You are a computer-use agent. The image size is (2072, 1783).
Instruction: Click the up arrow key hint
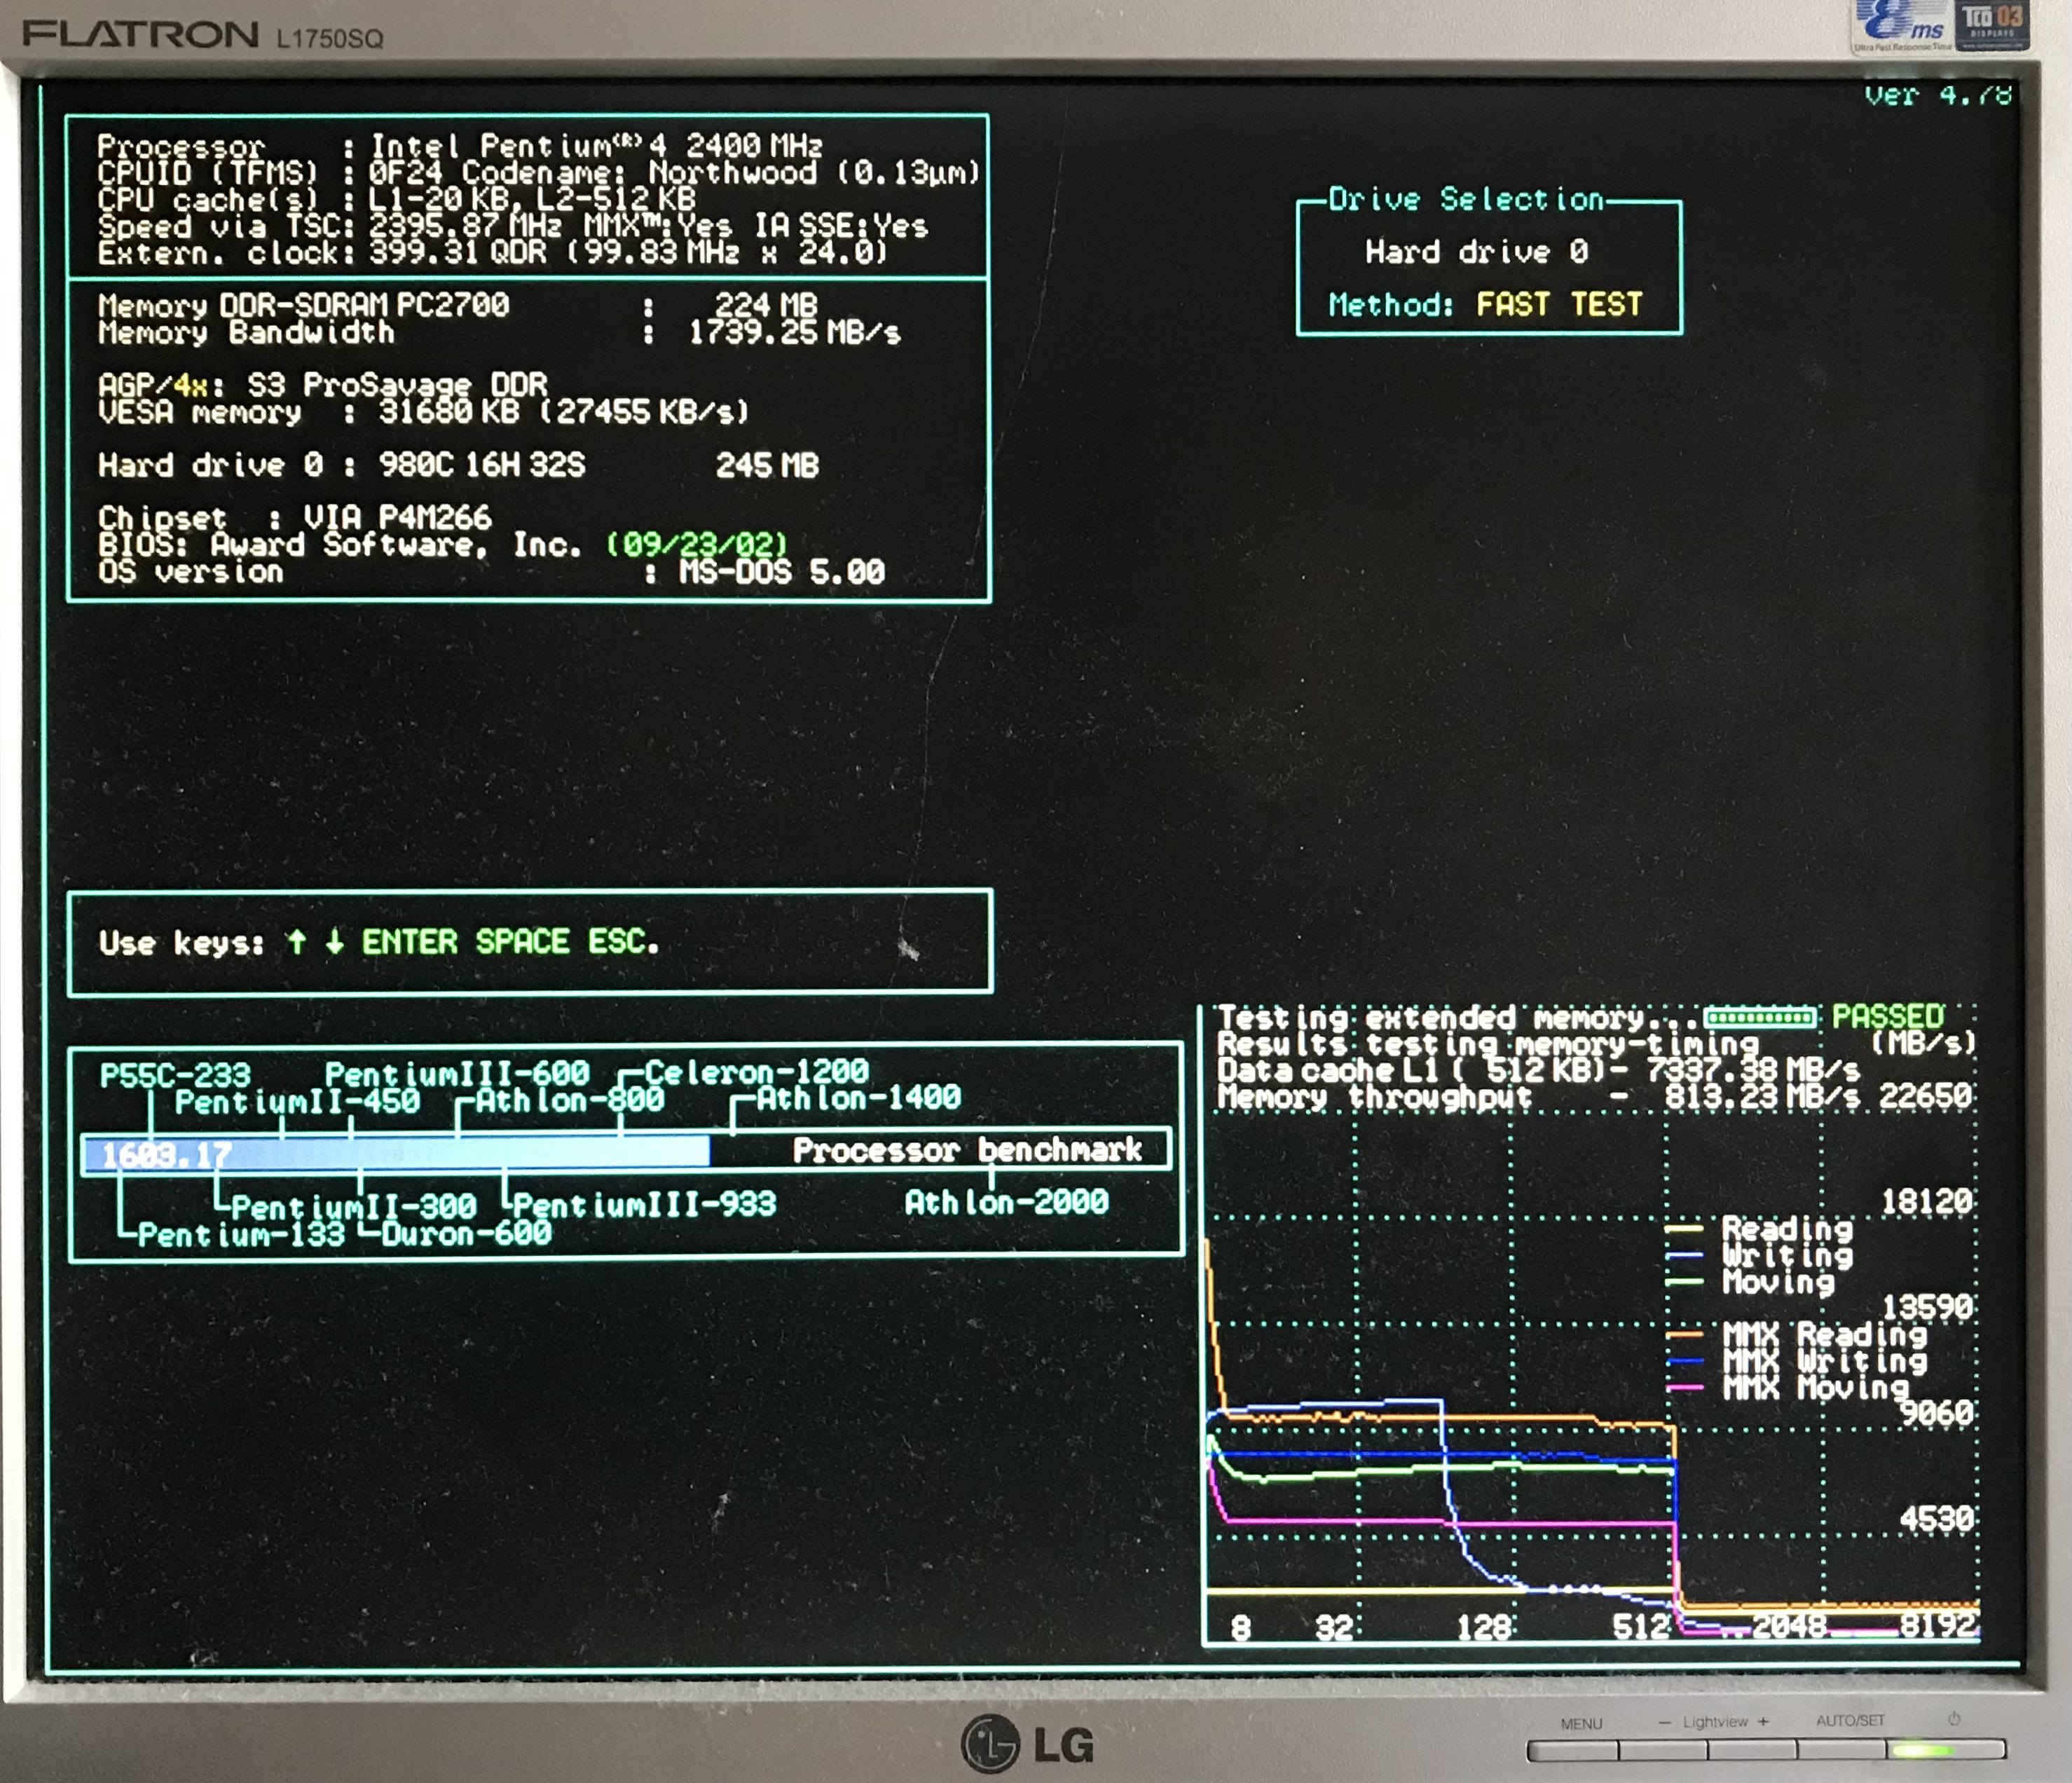(296, 942)
